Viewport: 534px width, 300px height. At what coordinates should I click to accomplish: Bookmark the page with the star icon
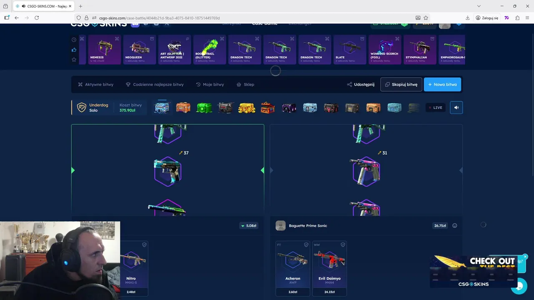[426, 18]
